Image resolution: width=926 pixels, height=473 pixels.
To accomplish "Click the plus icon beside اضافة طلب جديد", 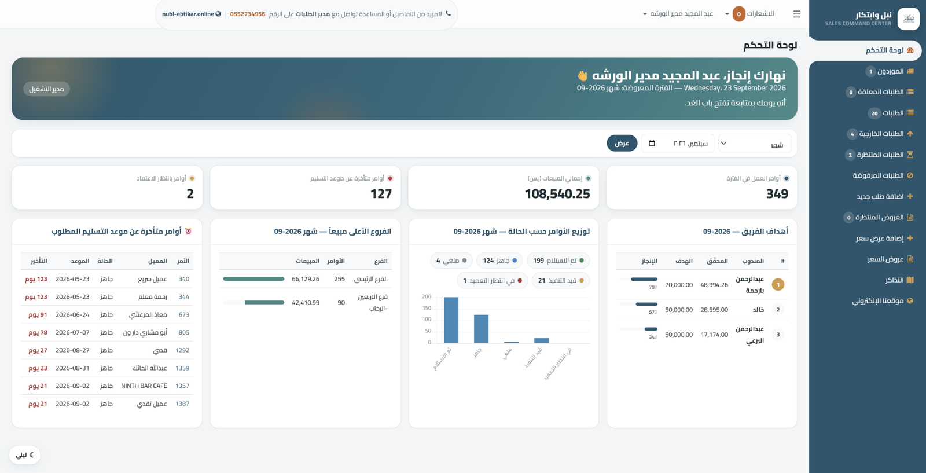I will (x=910, y=196).
